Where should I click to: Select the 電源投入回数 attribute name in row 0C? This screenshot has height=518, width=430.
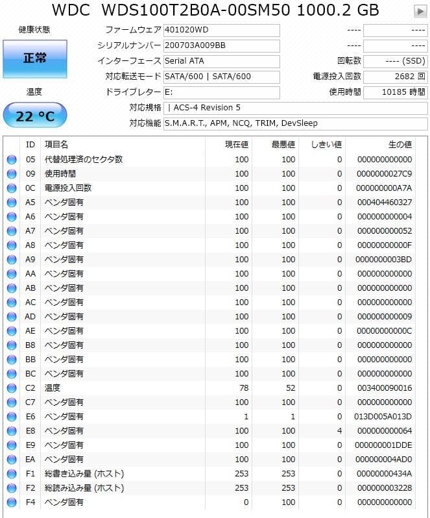[x=68, y=188]
